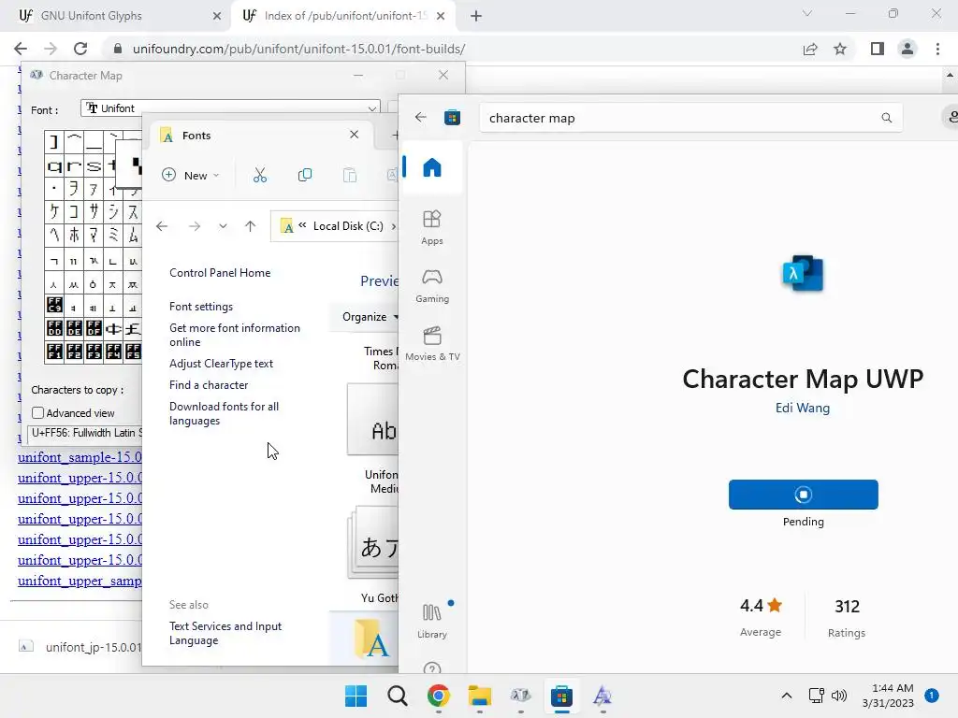Open unifont_upper_samp link
The height and width of the screenshot is (718, 958).
pos(80,581)
